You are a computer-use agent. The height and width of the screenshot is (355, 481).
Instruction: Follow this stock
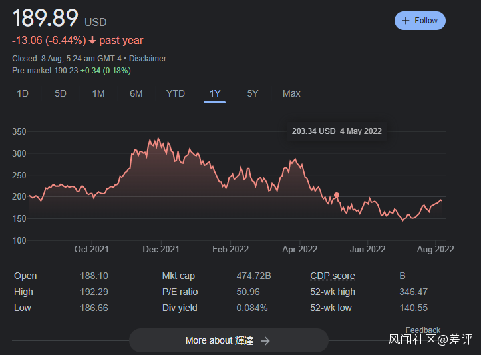420,21
